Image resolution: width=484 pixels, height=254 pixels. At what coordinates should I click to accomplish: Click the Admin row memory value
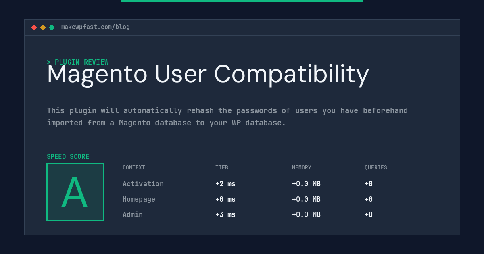(306, 214)
